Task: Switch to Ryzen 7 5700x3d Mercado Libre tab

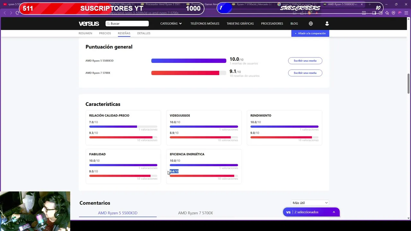Action: coord(252,4)
